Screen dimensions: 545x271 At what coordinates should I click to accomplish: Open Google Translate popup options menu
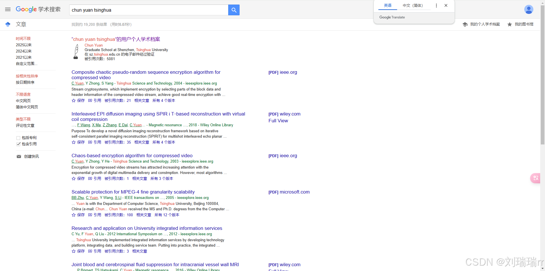(x=436, y=5)
